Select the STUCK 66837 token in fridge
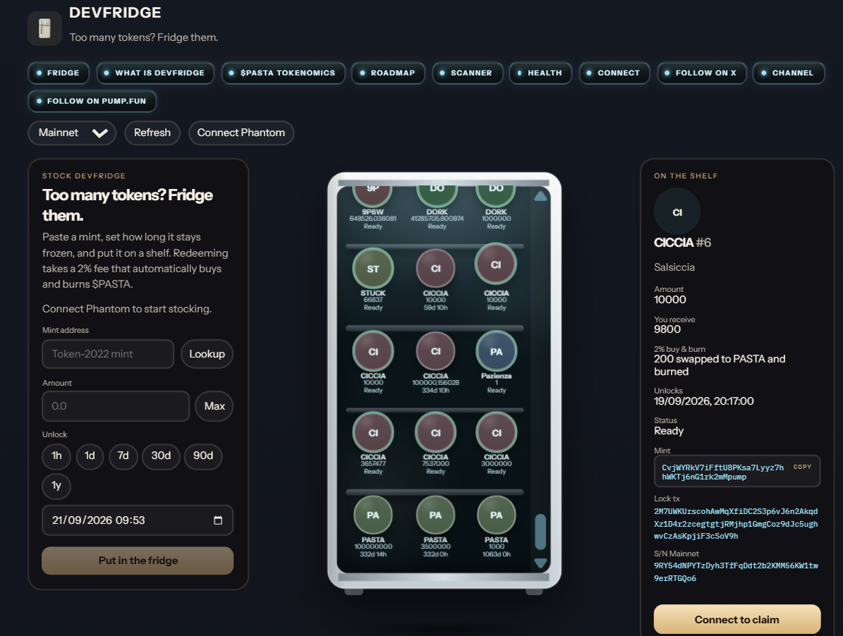 coord(373,268)
